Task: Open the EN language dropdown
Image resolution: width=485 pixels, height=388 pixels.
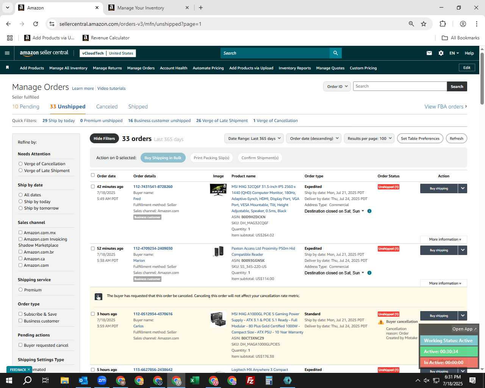Action: (x=454, y=53)
